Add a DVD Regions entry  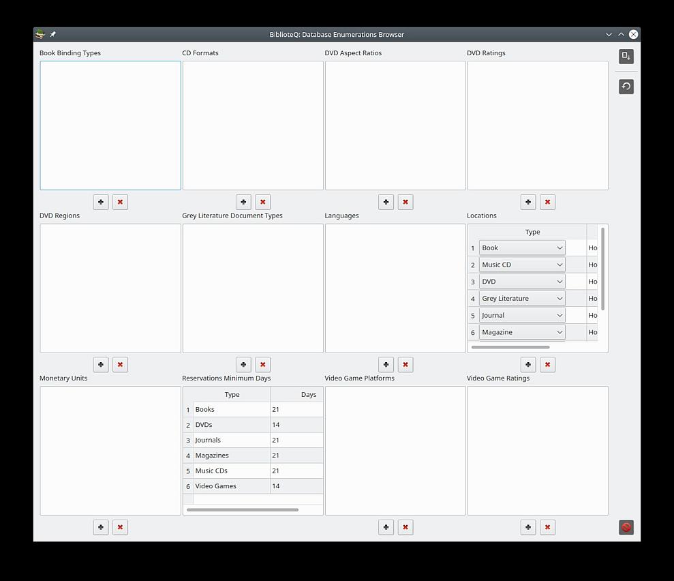click(x=101, y=365)
